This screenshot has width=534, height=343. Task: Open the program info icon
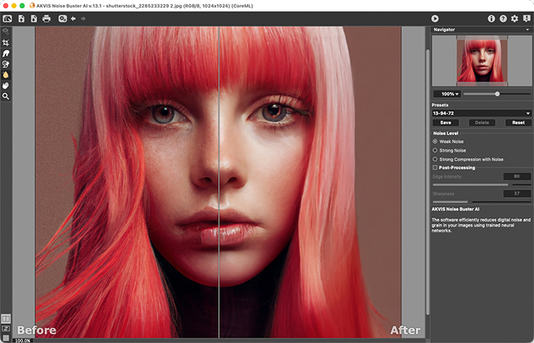491,18
